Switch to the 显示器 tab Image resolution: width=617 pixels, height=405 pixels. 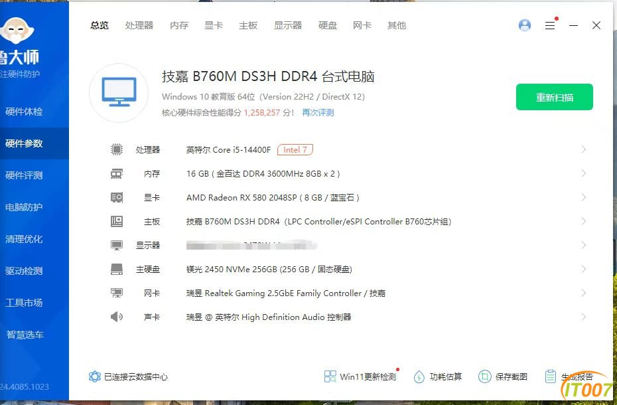click(288, 26)
